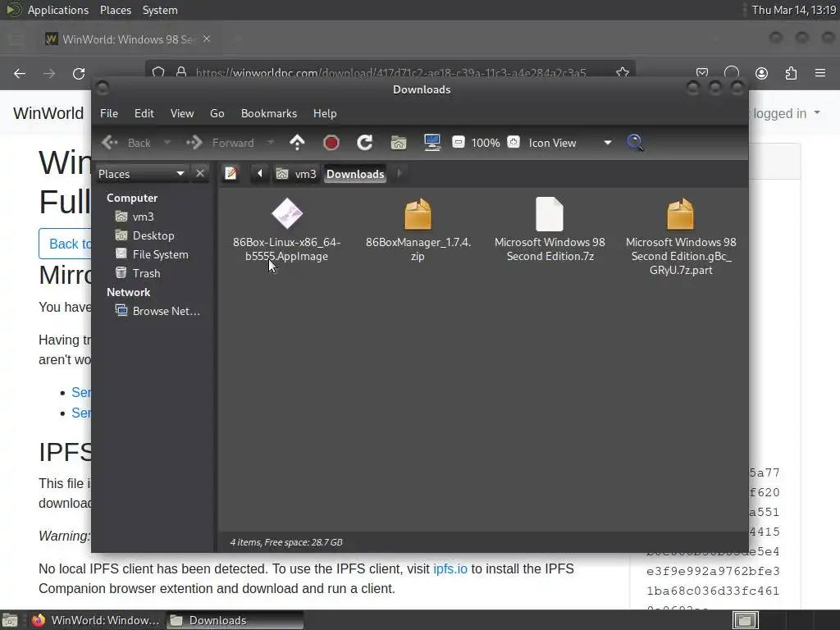Select the WinWorld: Windows 98 browser tab
The height and width of the screenshot is (630, 840).
click(x=129, y=39)
